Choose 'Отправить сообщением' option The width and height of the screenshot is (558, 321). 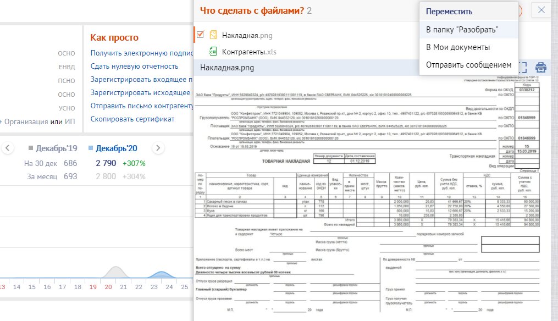pyautogui.click(x=469, y=65)
